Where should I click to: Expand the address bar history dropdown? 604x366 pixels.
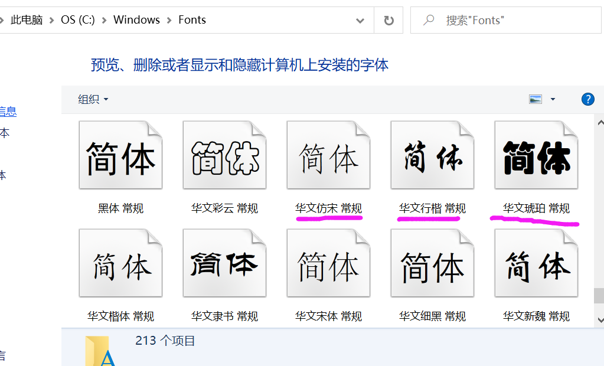(360, 20)
